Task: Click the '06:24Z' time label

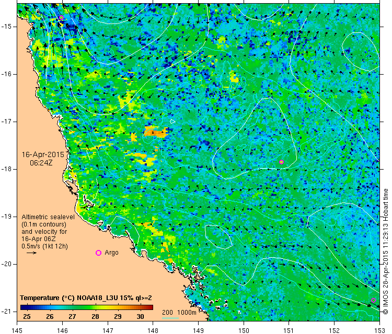Action: coord(41,163)
